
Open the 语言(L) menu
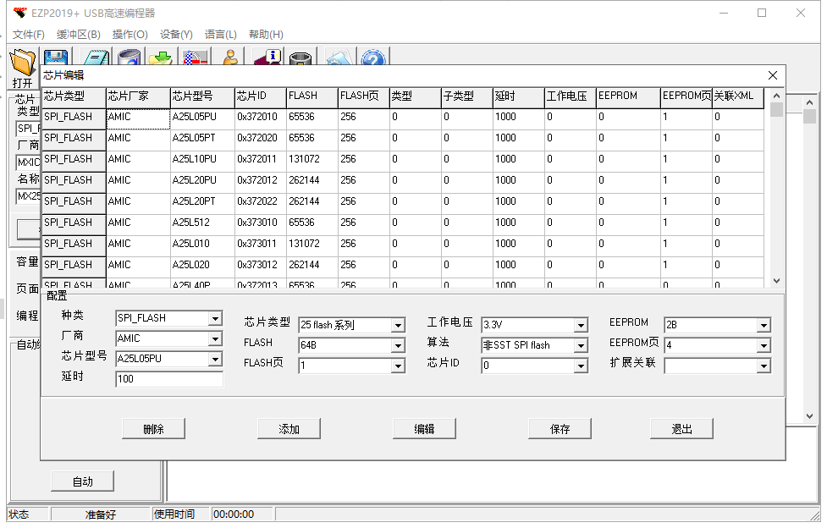pos(220,34)
